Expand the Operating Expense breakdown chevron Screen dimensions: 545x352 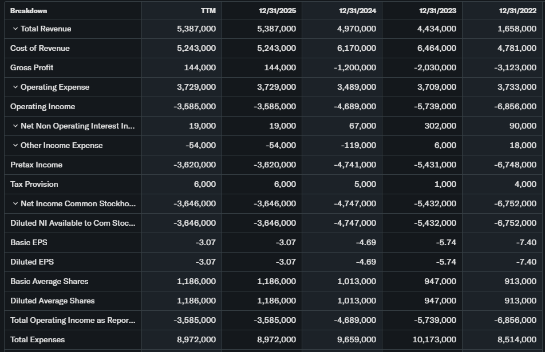[x=15, y=87]
